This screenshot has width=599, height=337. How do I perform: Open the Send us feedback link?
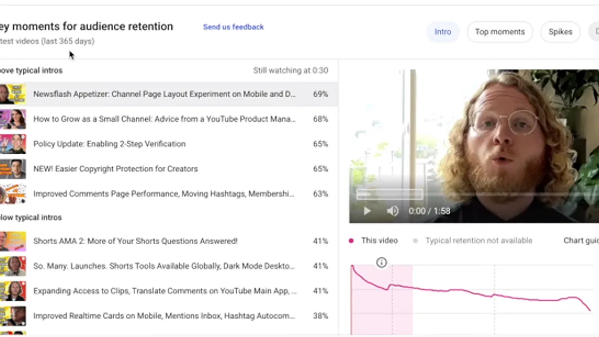(233, 27)
